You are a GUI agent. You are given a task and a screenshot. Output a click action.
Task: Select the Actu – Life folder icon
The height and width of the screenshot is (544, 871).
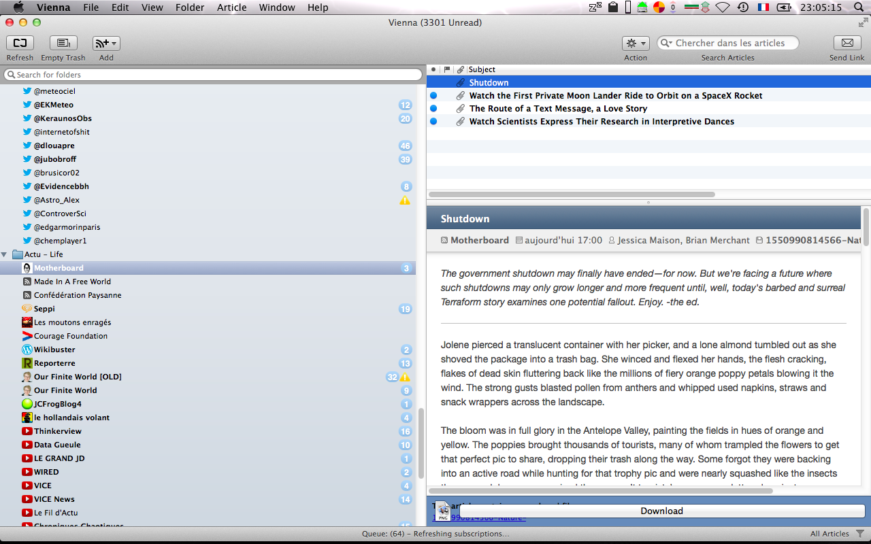[x=18, y=254]
